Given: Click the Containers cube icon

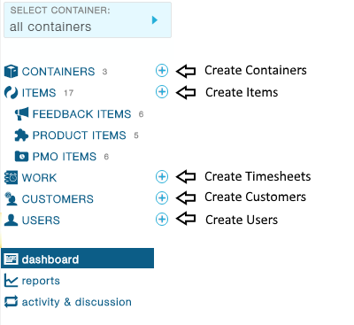Looking at the screenshot, I should coord(11,72).
